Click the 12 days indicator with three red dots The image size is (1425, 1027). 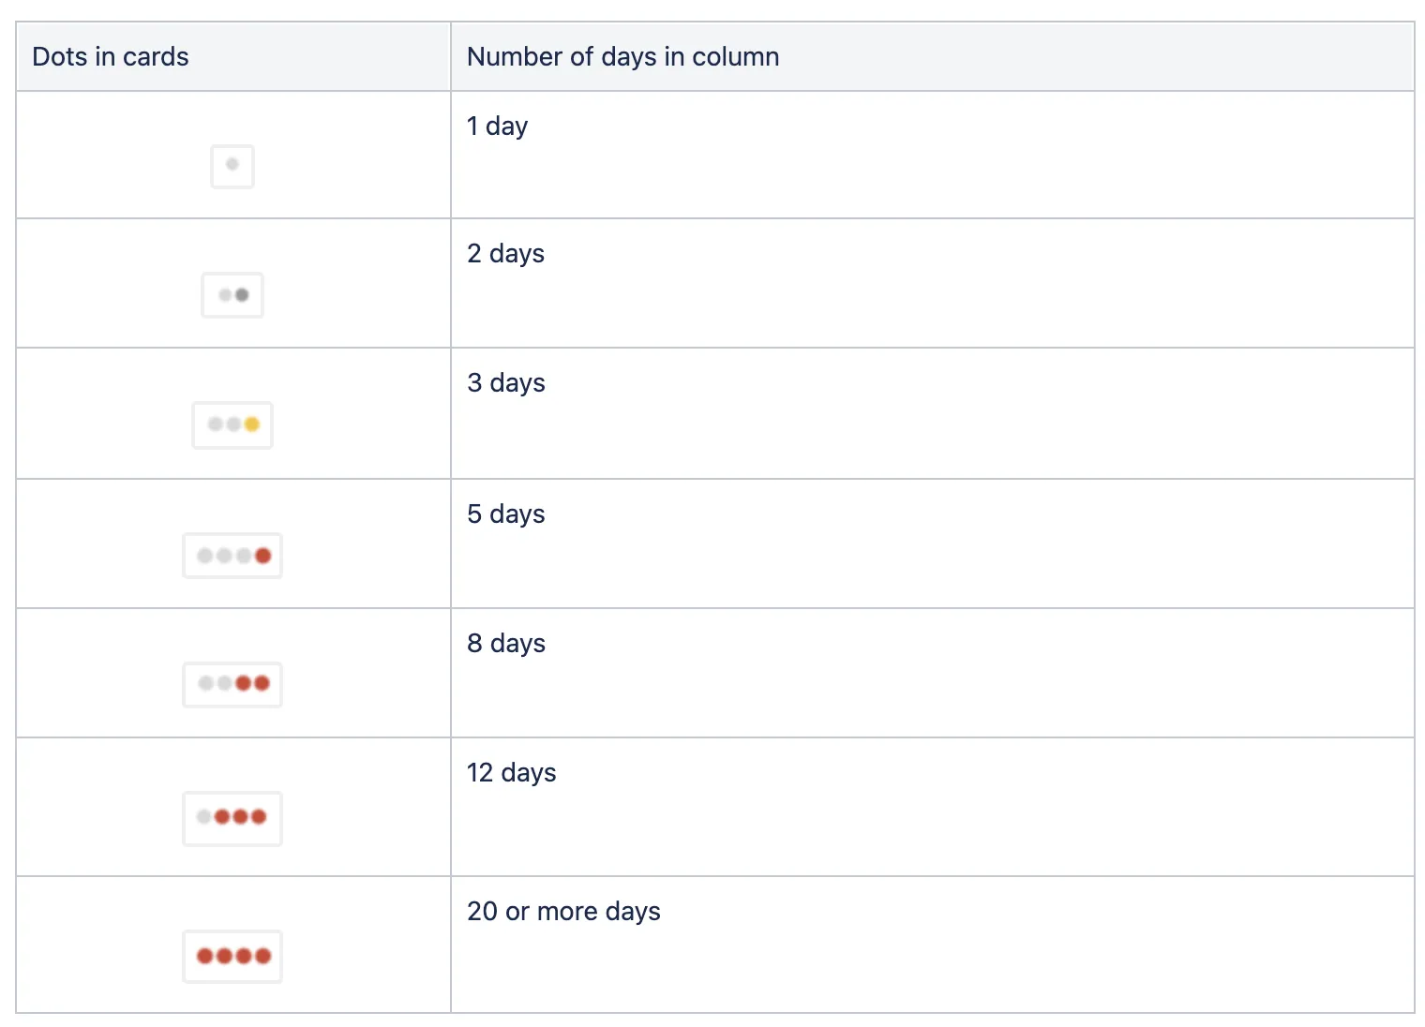[x=232, y=818]
